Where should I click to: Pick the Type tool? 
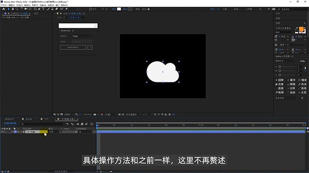tap(43, 9)
